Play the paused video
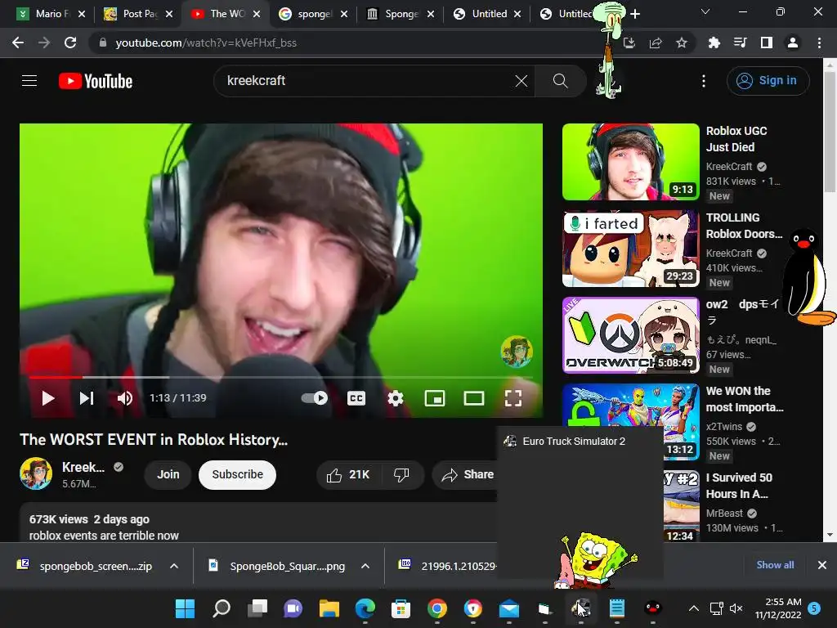The height and width of the screenshot is (628, 837). 48,398
